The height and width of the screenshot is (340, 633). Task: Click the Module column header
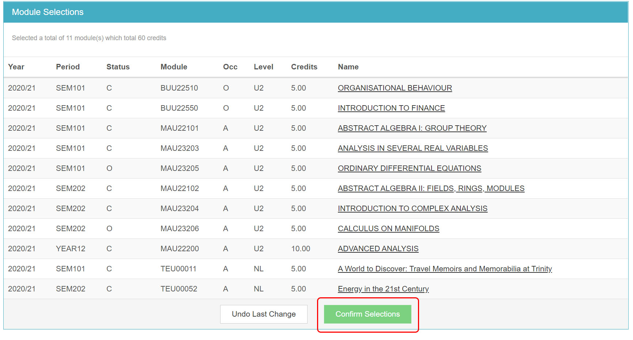tap(174, 67)
